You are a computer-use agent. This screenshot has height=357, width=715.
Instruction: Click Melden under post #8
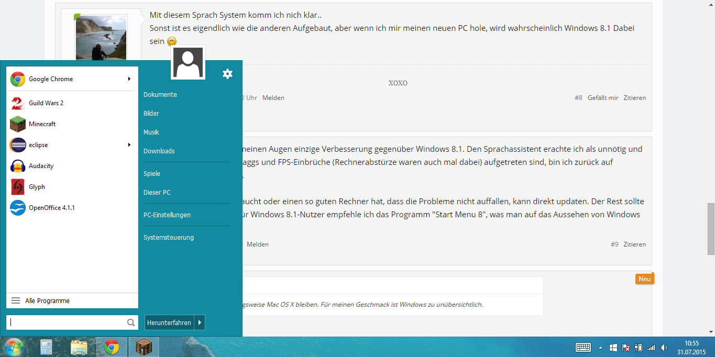tap(273, 98)
